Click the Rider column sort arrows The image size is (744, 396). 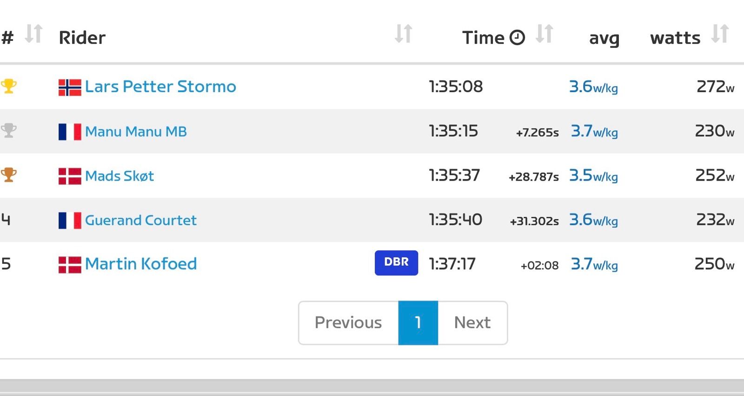click(403, 34)
